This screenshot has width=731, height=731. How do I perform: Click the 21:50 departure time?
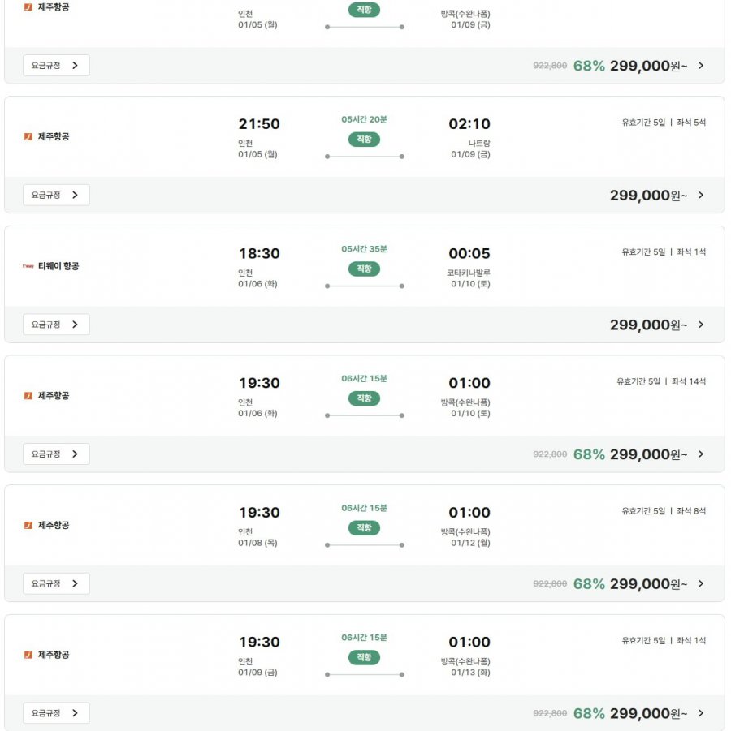[259, 124]
